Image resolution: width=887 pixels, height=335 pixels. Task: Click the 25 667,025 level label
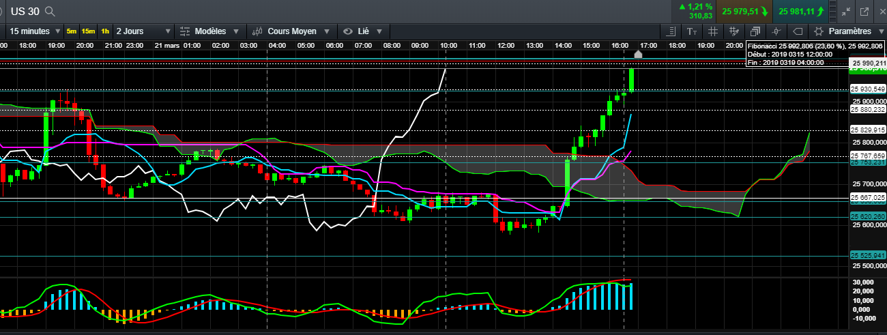pos(867,197)
